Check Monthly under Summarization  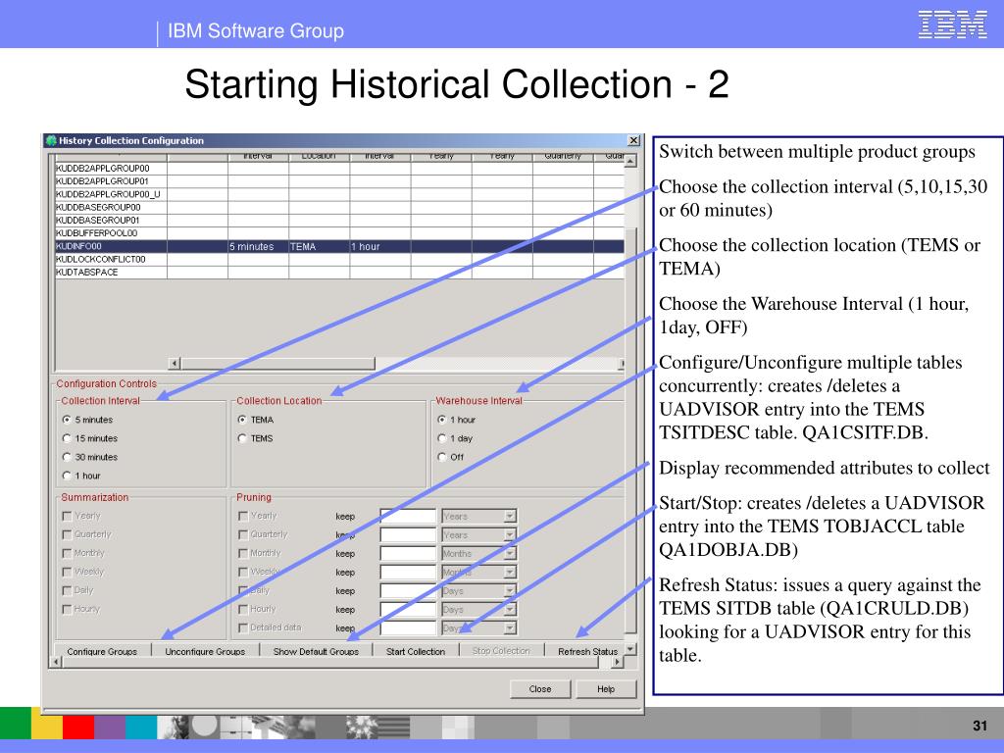67,553
